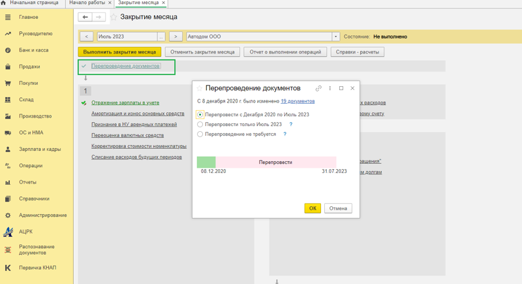
Task: Click the АЦРК logo icon
Action: (8, 232)
